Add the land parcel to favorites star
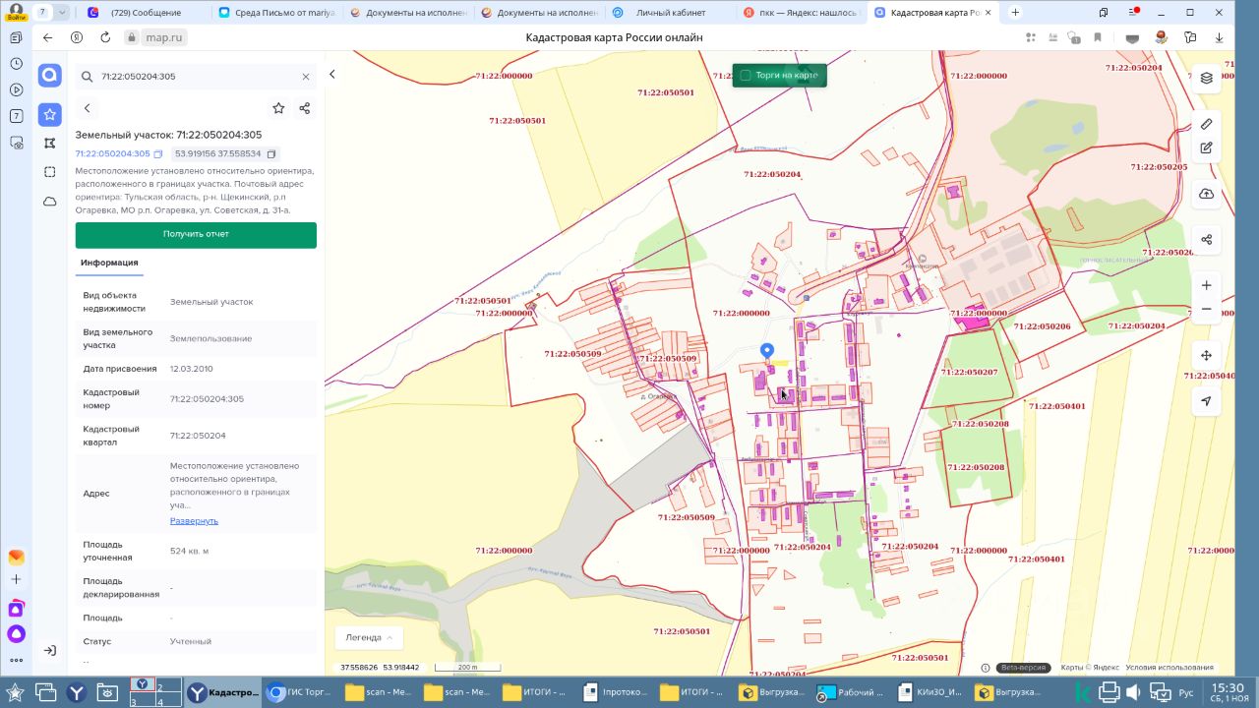This screenshot has height=708, width=1259. [x=278, y=108]
